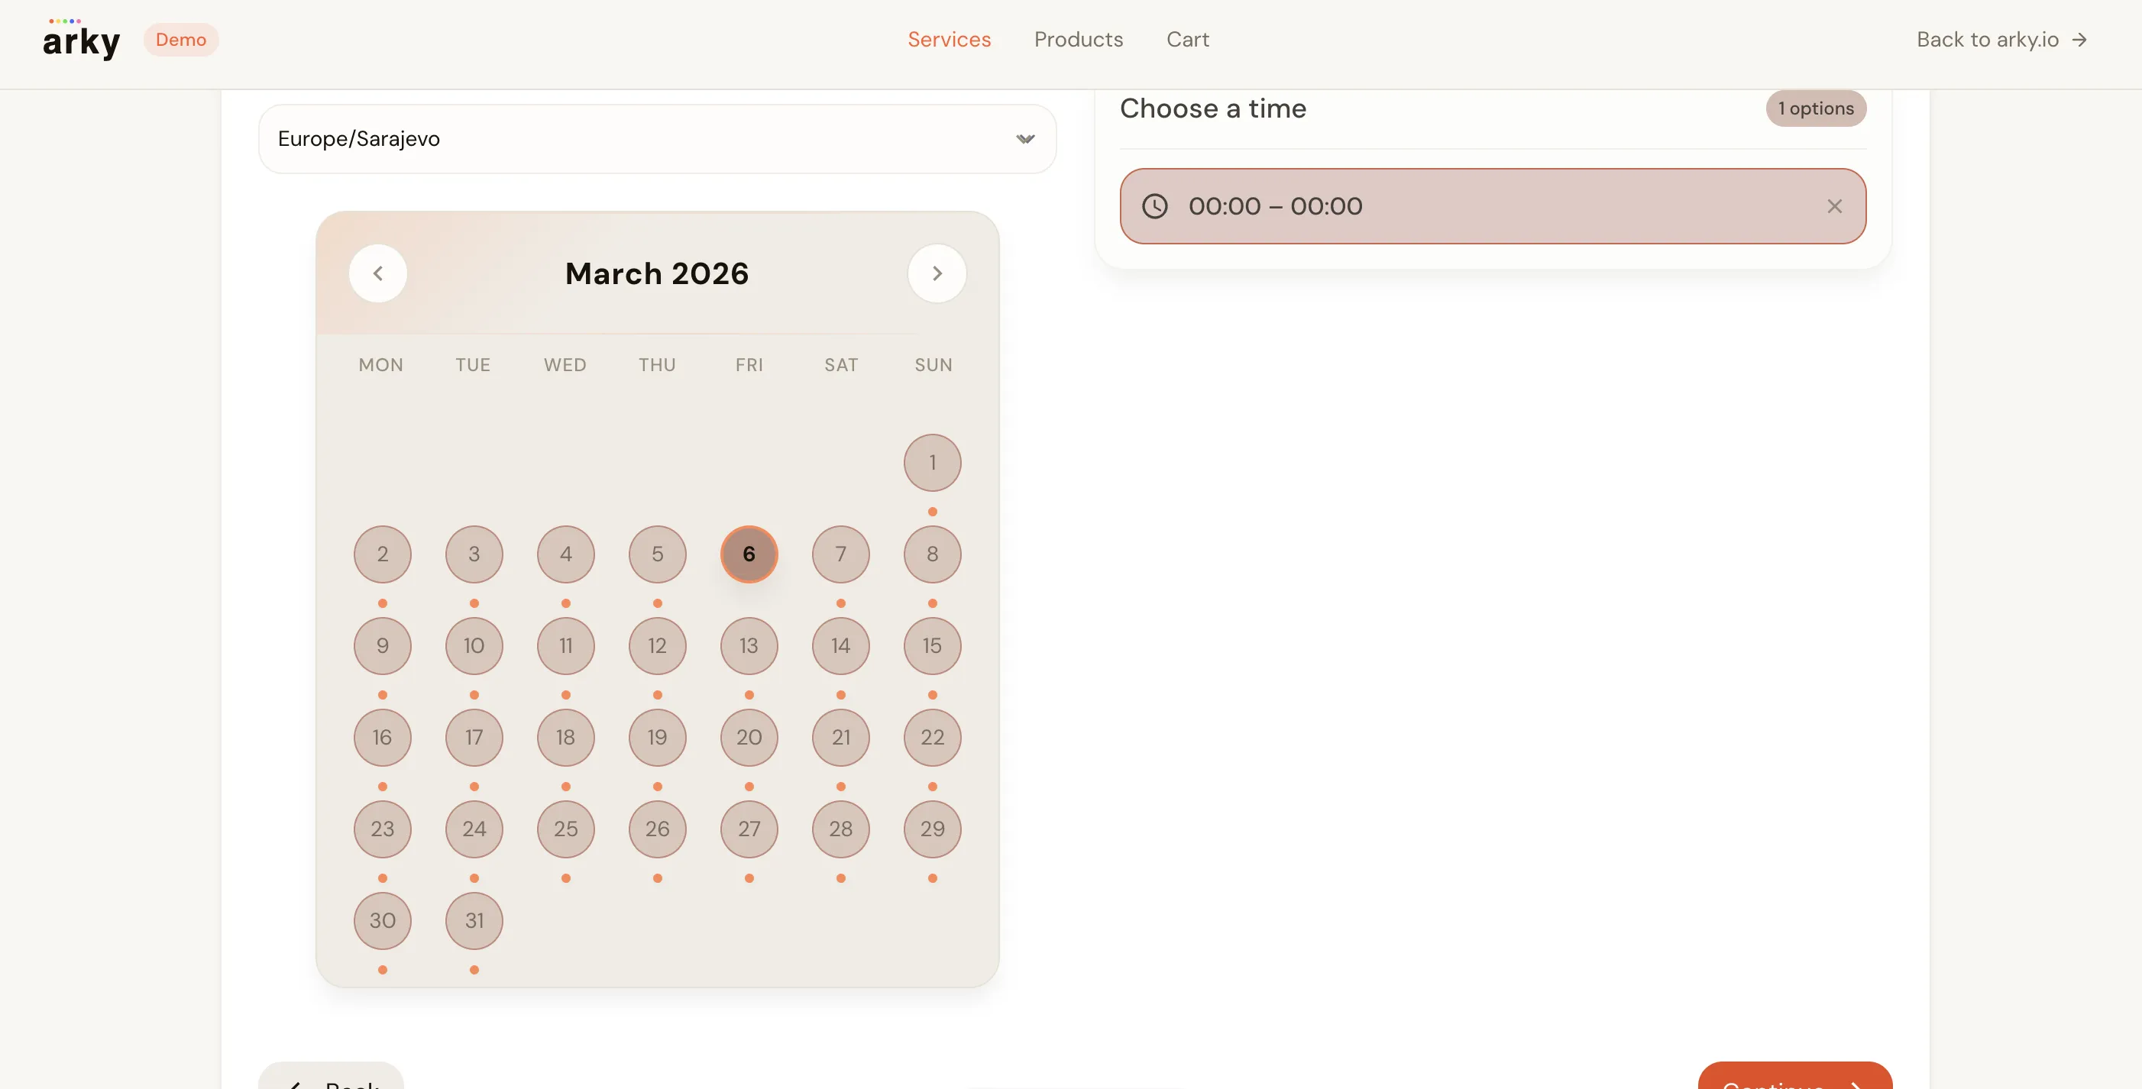This screenshot has height=1089, width=2142.
Task: Click the arky logo
Action: (81, 40)
